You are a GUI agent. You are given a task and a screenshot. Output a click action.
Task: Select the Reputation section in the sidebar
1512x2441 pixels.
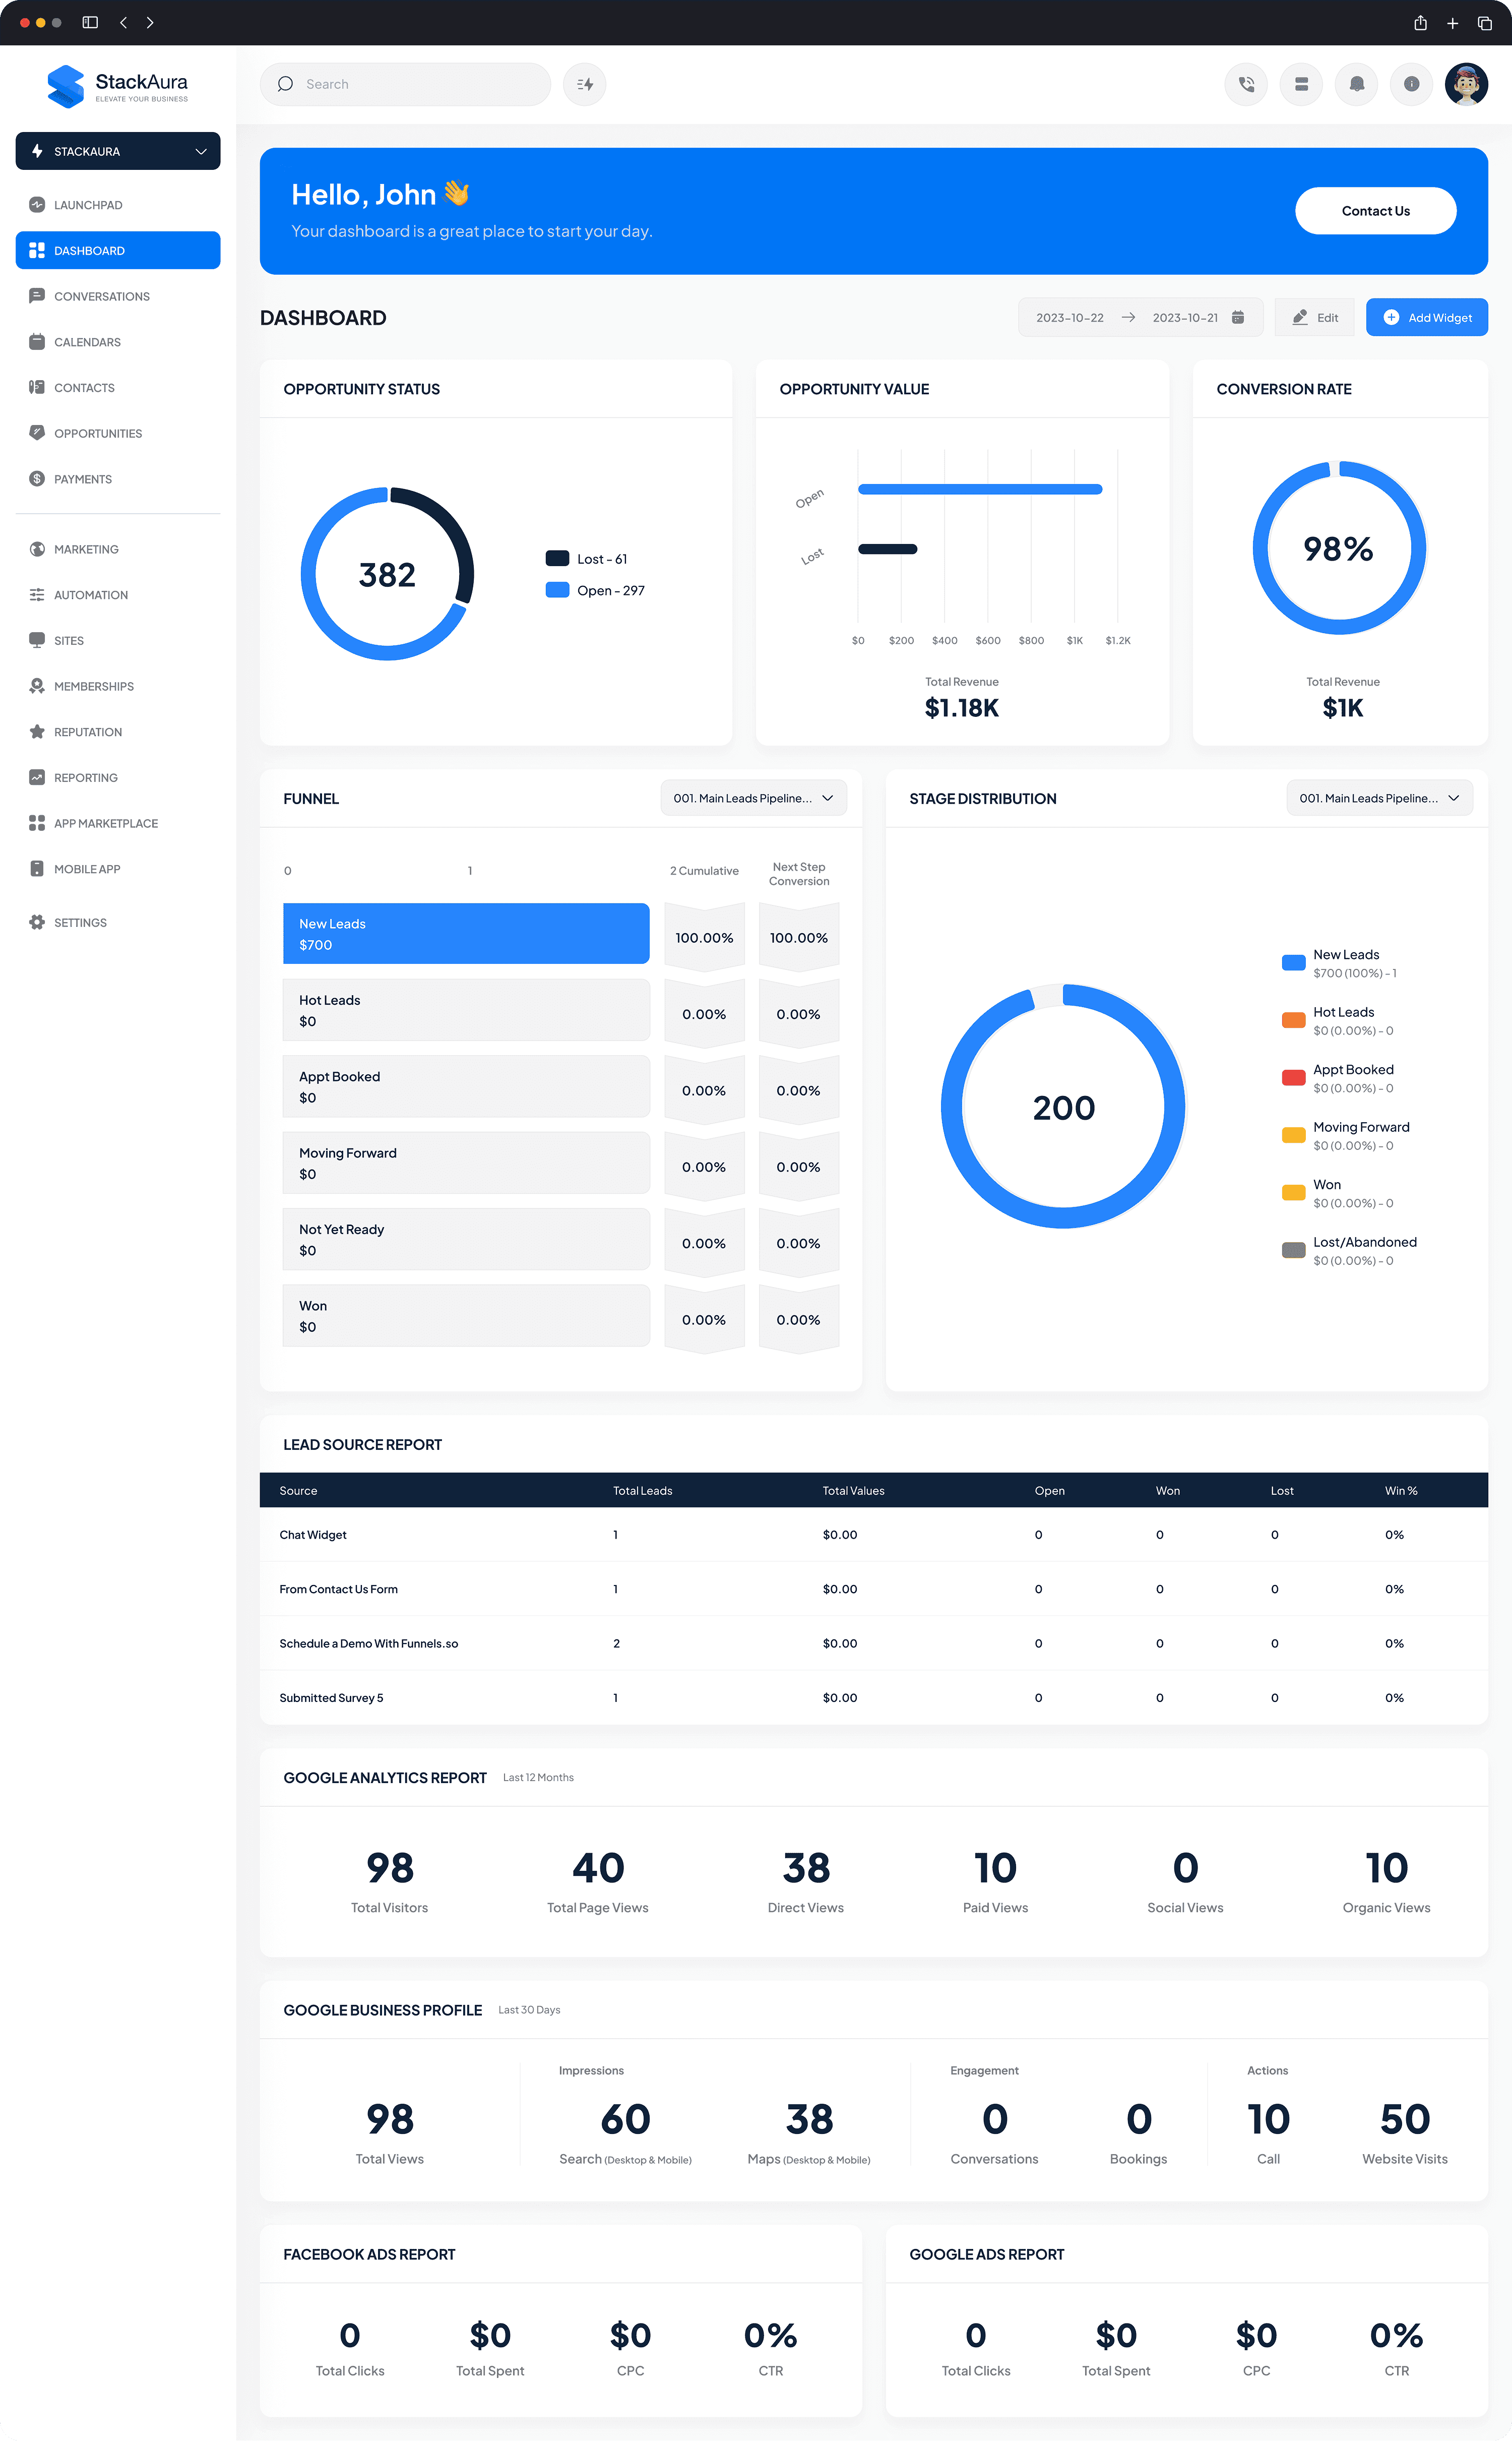pyautogui.click(x=87, y=731)
